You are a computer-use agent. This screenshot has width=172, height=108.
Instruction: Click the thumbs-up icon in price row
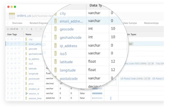(11, 84)
